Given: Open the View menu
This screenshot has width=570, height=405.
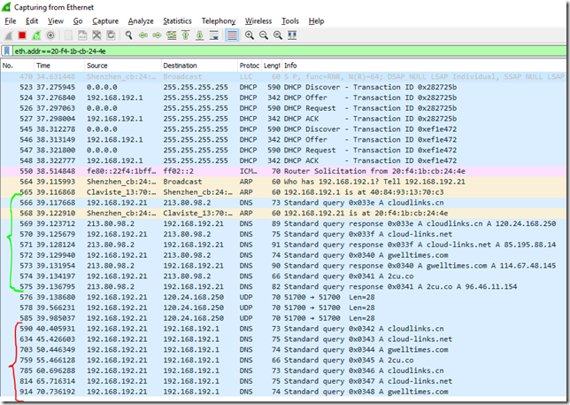Looking at the screenshot, I should [55, 21].
